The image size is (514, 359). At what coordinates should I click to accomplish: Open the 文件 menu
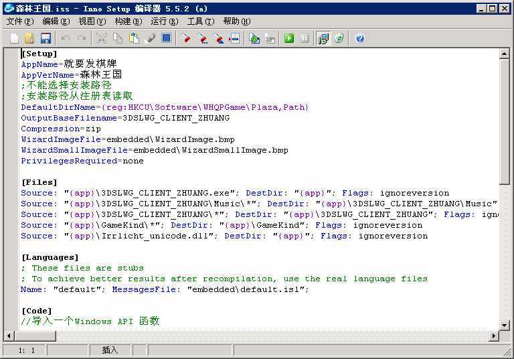coord(19,21)
